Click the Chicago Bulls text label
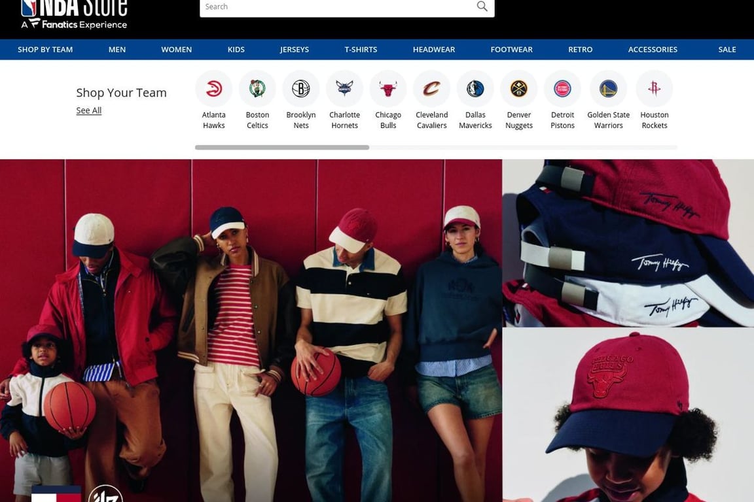 pyautogui.click(x=388, y=120)
